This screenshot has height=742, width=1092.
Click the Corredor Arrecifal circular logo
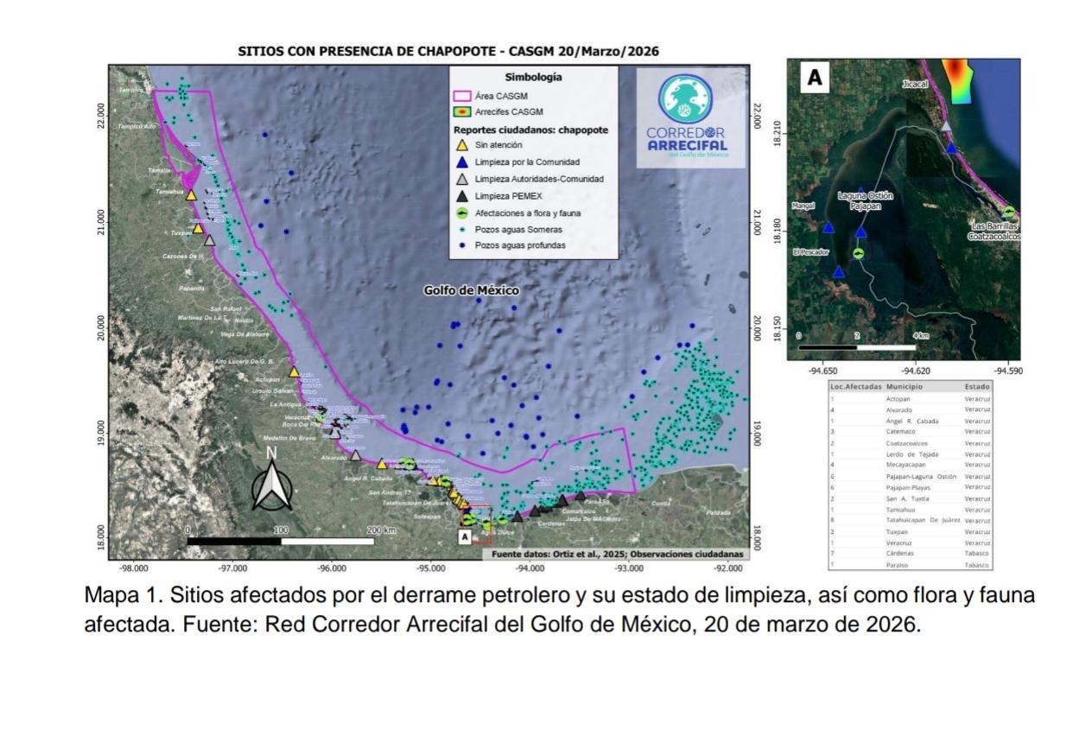[x=687, y=99]
